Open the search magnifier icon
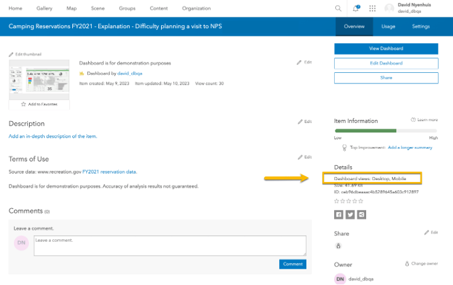 (x=338, y=8)
